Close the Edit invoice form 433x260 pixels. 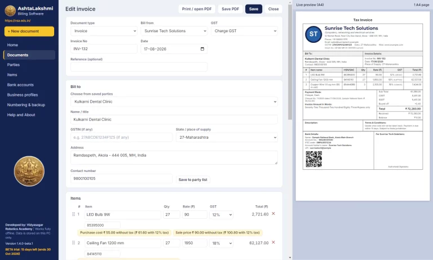(273, 9)
